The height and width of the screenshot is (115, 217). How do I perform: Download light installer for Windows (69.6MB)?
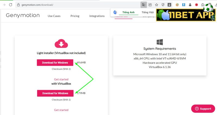click(x=55, y=63)
